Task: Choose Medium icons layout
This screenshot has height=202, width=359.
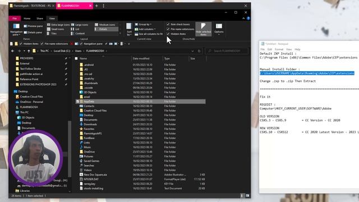Action: pos(105,25)
